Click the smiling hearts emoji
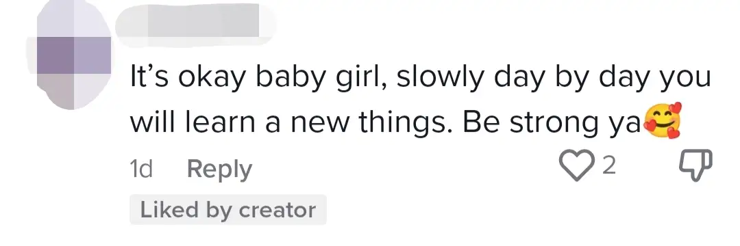The image size is (740, 246). coord(662,120)
